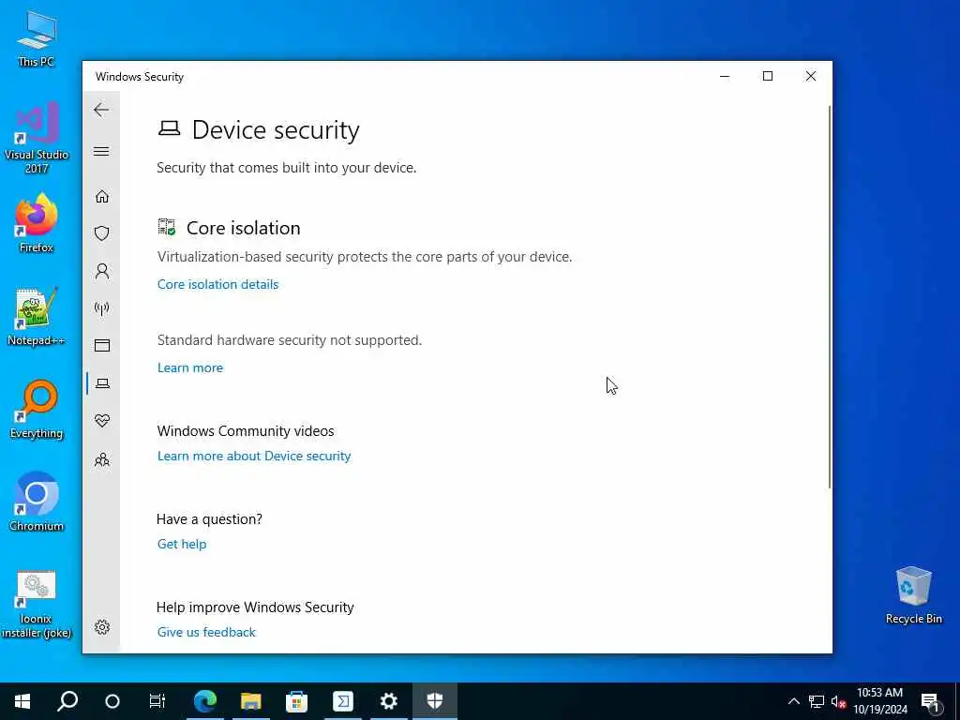
Task: Open PowerShell taskbar icon
Action: (x=343, y=701)
